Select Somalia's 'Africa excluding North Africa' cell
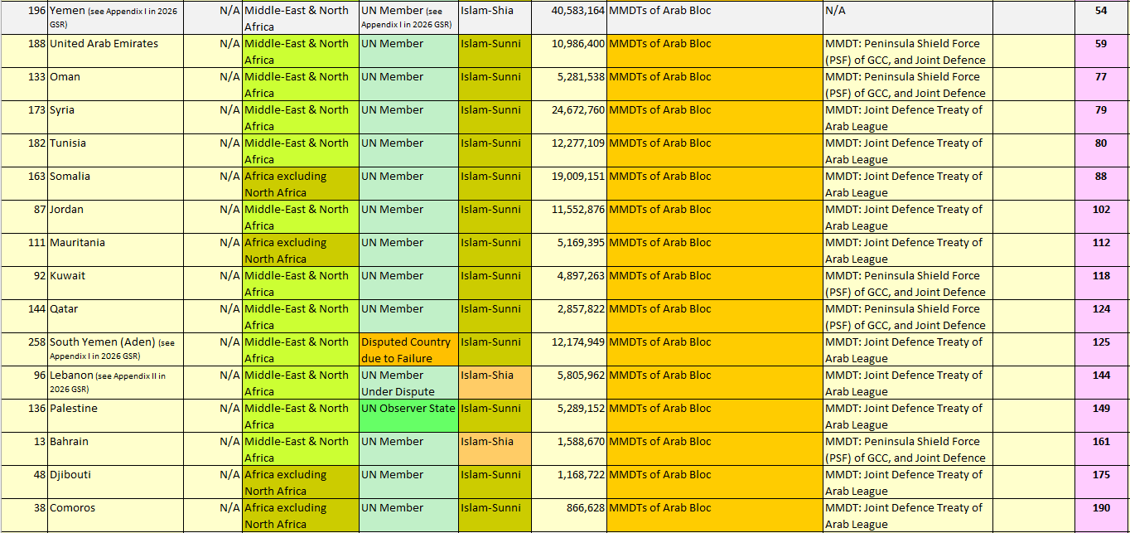This screenshot has height=533, width=1130. coord(301,184)
